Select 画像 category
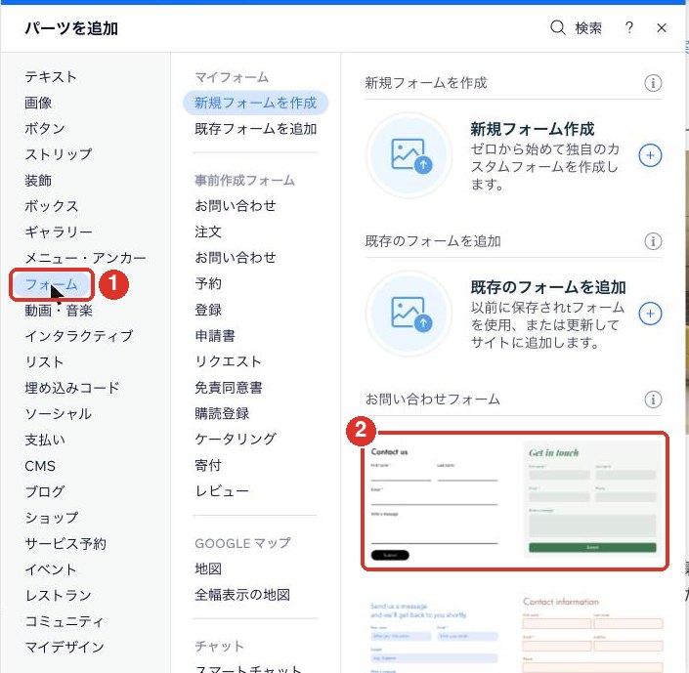The width and height of the screenshot is (689, 673). 38,103
